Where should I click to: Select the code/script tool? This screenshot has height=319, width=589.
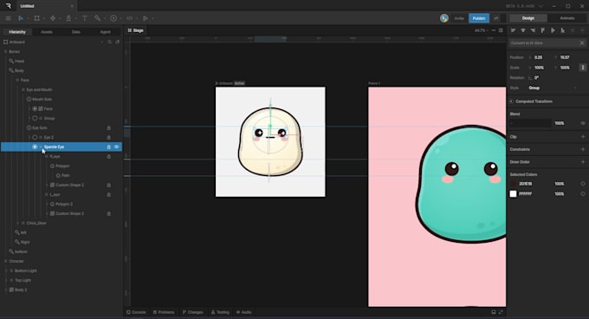130,18
